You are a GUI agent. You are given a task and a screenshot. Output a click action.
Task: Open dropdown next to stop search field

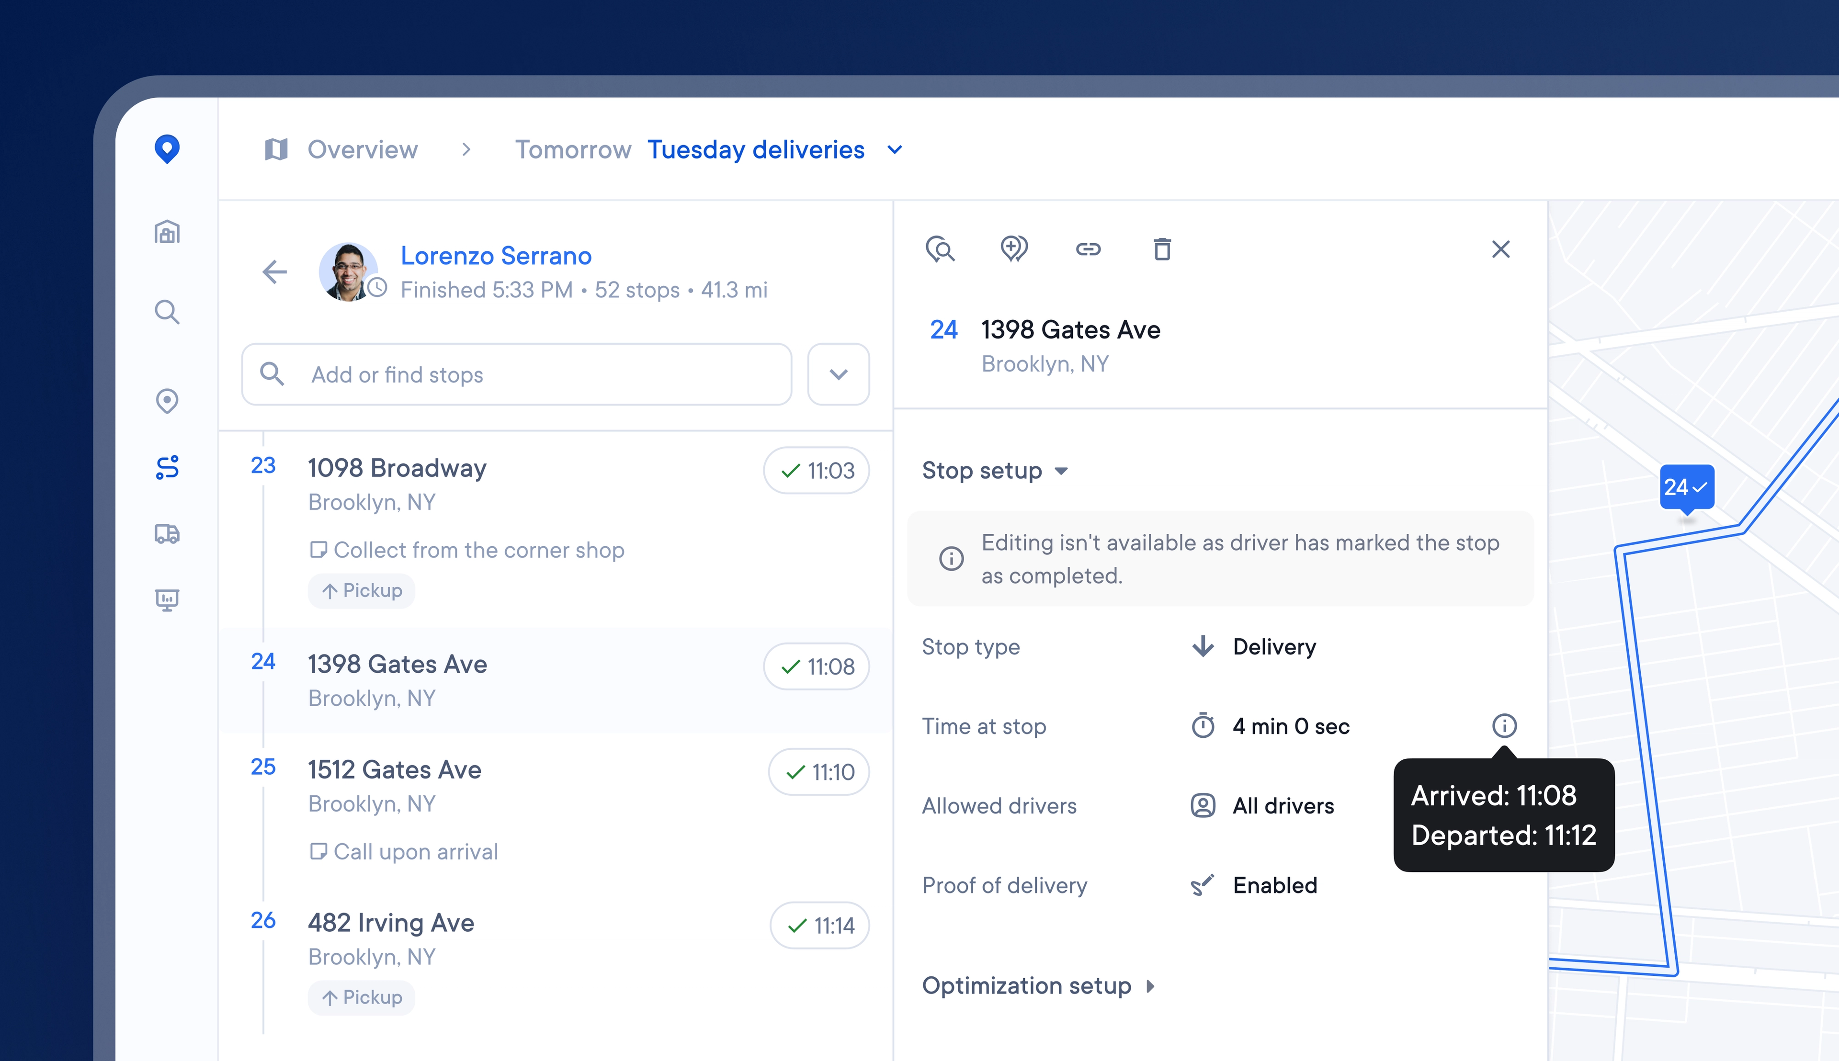(x=838, y=374)
